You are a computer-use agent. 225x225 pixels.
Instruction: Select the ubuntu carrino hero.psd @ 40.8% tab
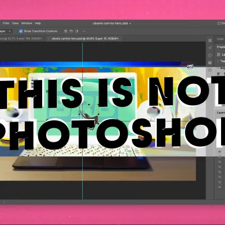[85, 38]
